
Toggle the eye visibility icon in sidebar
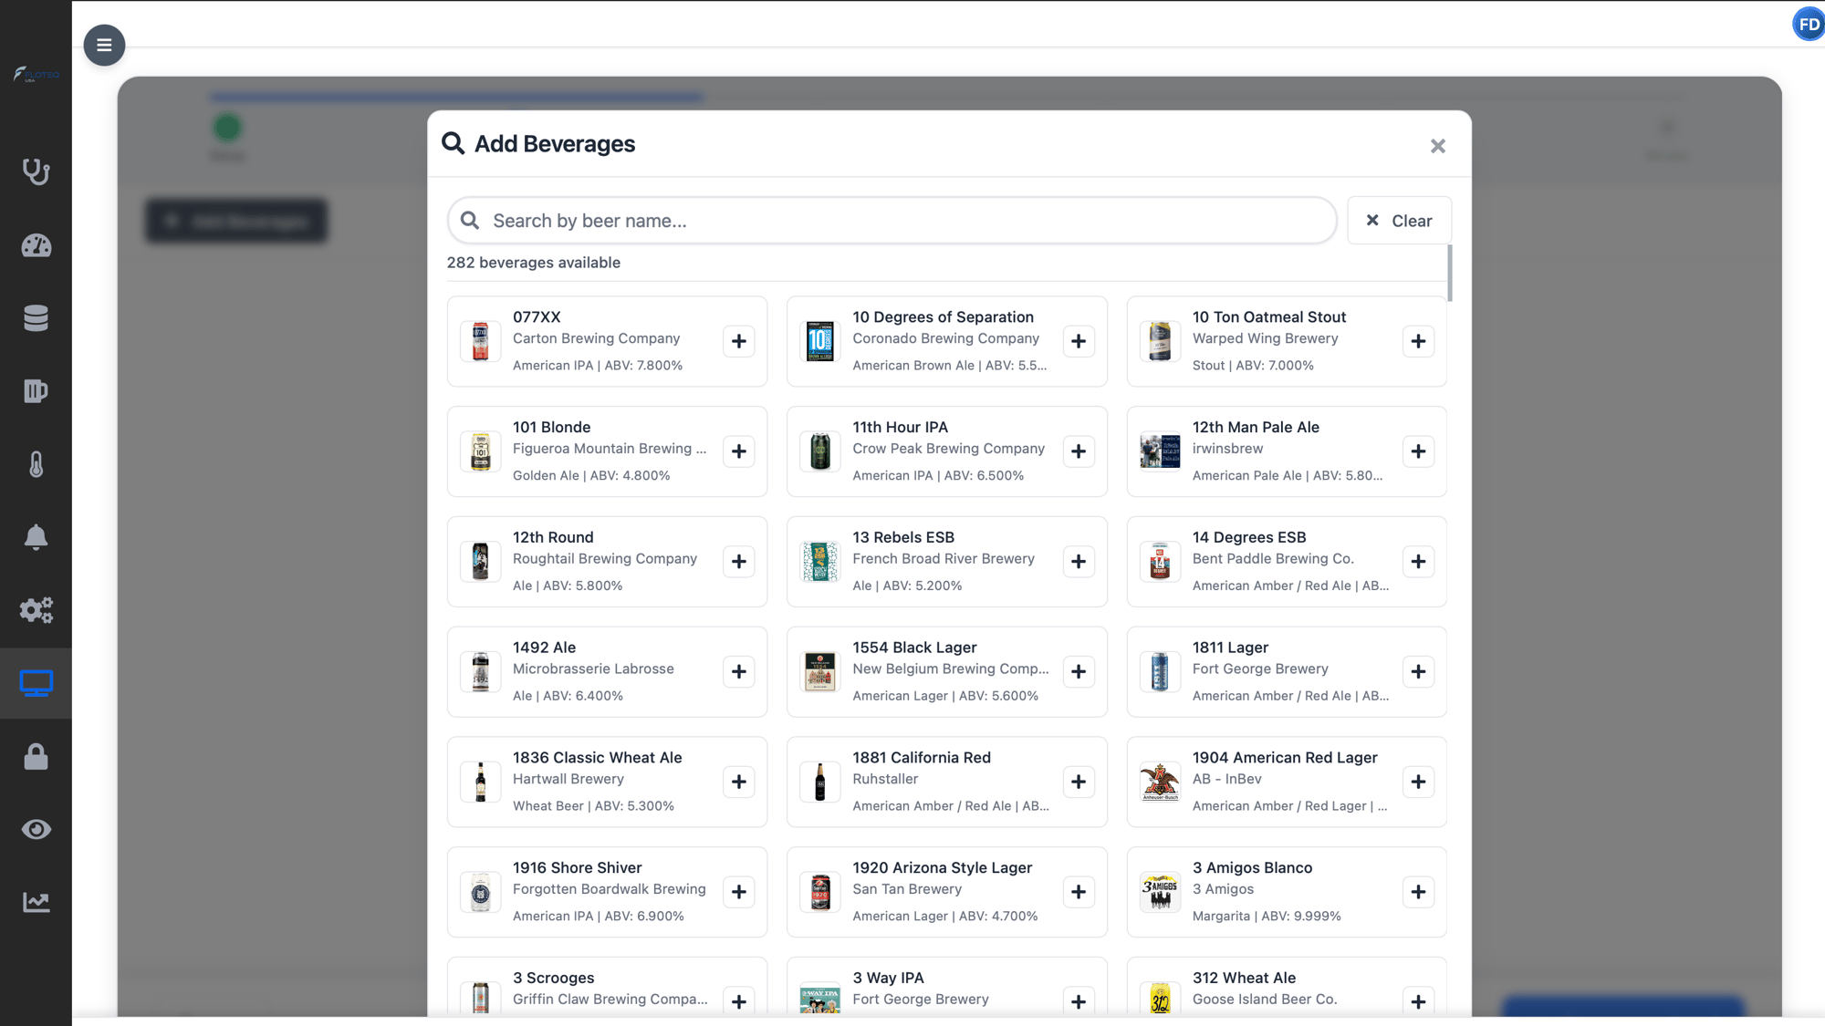(x=36, y=829)
